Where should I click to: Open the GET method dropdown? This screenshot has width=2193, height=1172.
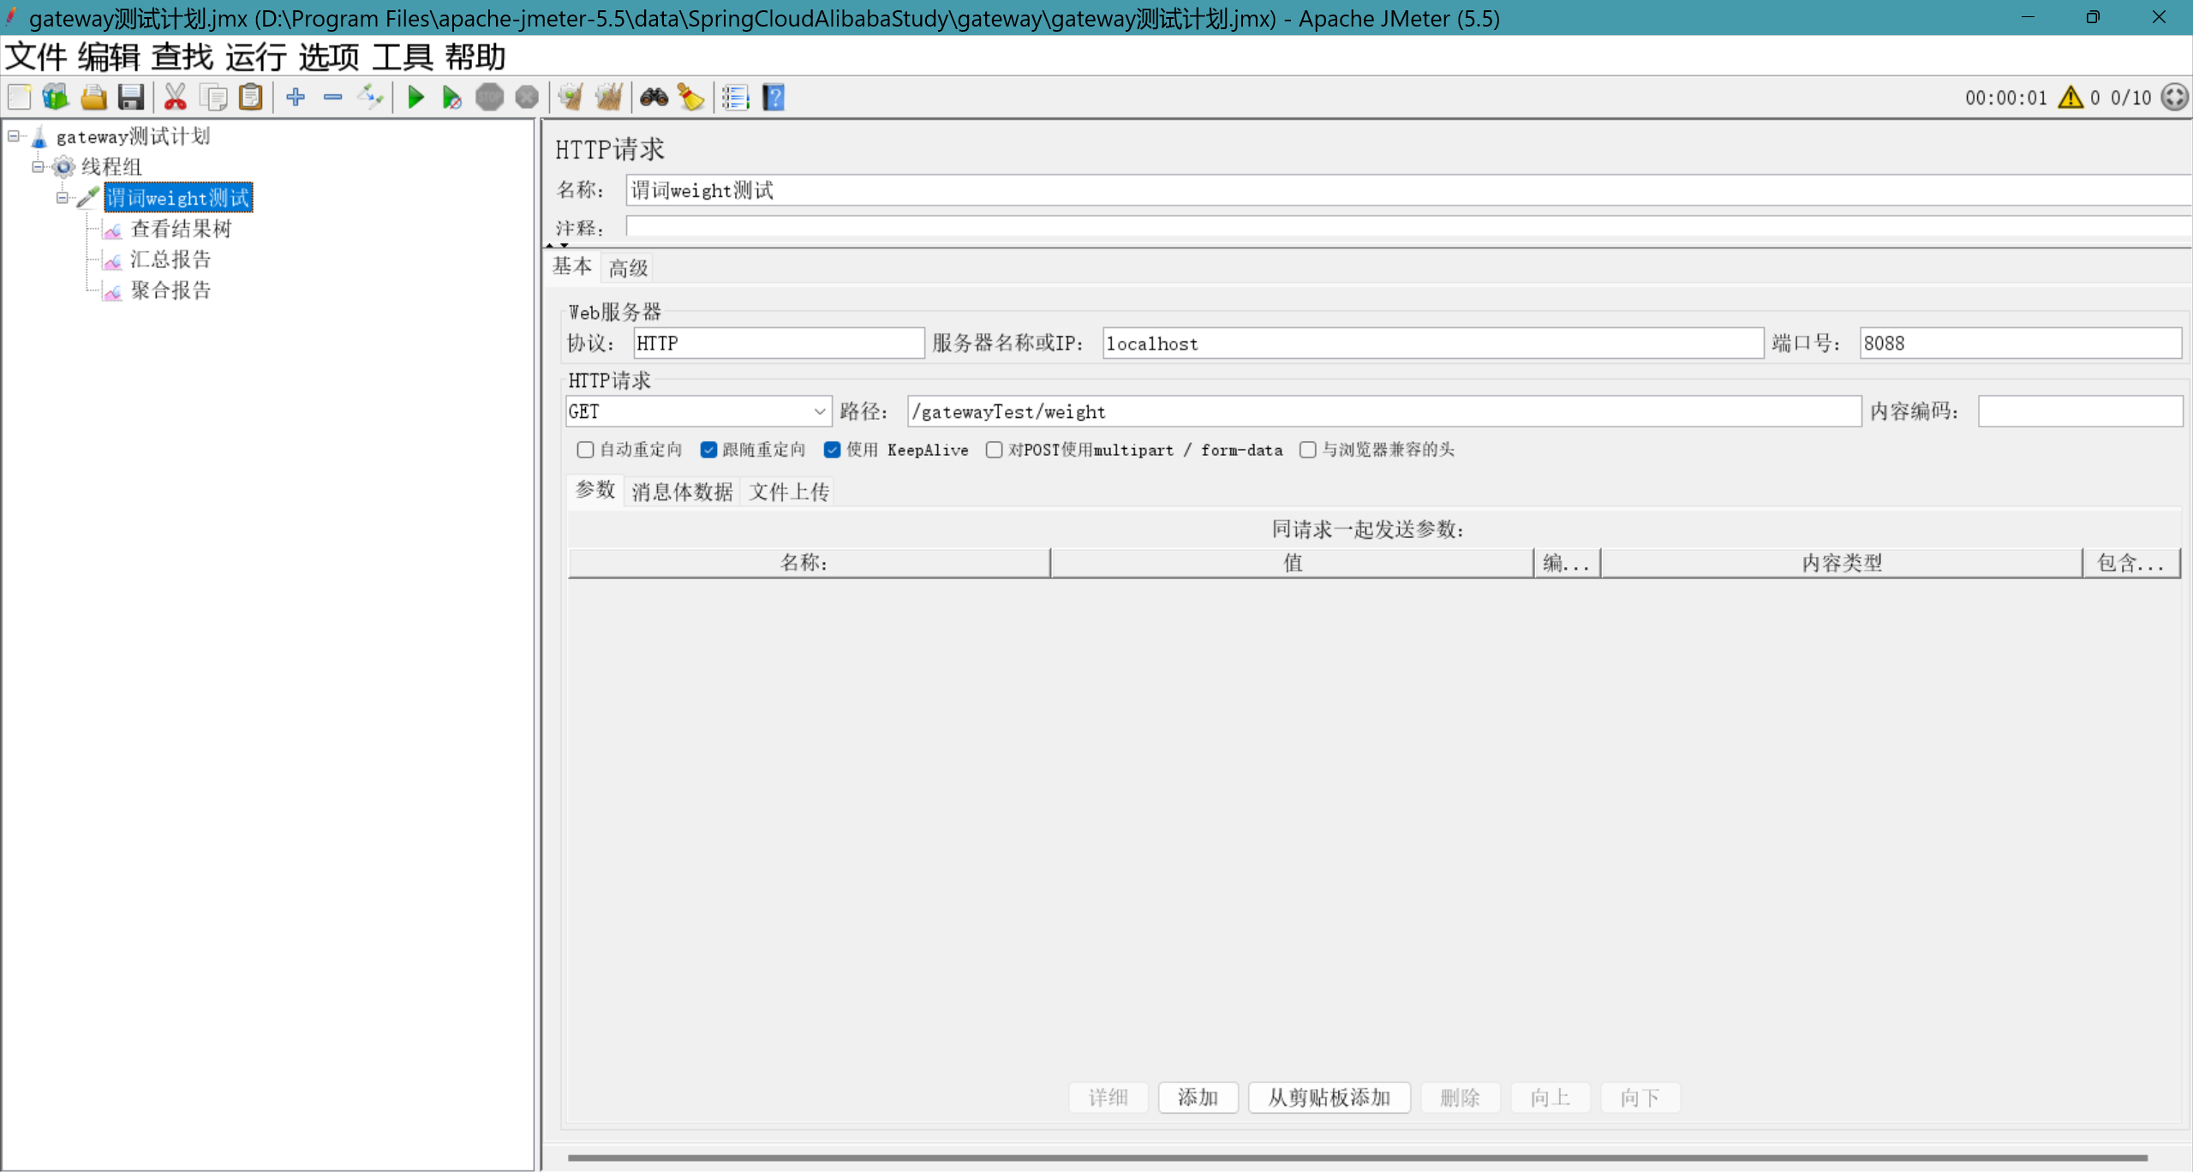(x=817, y=411)
